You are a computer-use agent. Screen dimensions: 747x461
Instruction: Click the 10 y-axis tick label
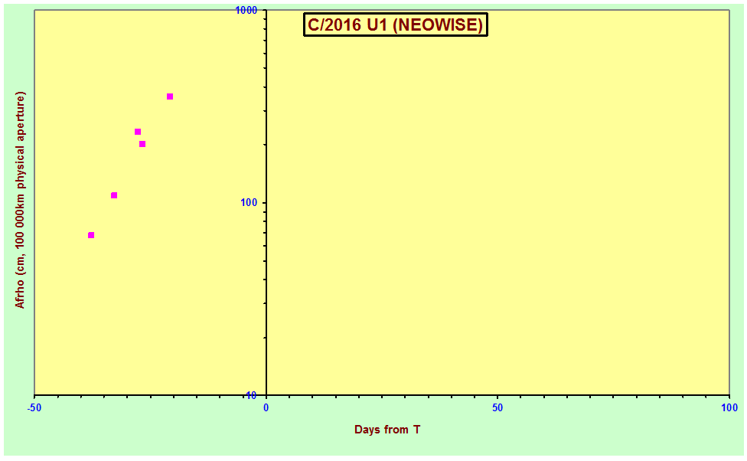[251, 395]
